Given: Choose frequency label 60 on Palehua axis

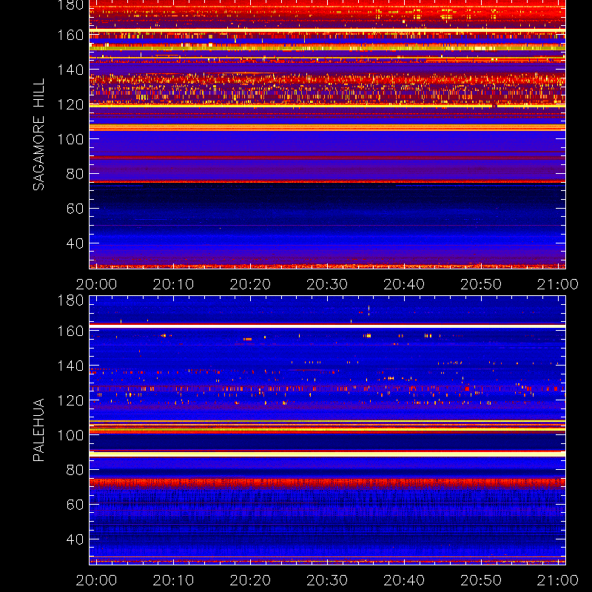Looking at the screenshot, I should coord(75,505).
